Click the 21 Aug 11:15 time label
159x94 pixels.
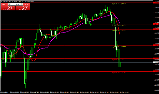click(x=124, y=92)
